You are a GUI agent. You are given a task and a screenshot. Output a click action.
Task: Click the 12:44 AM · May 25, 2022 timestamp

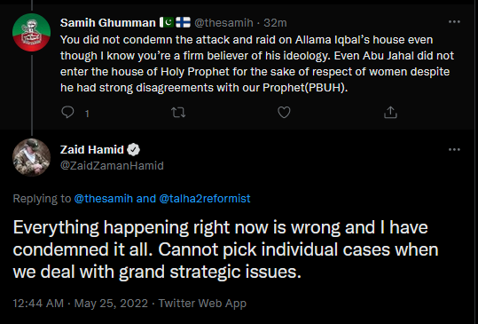[81, 304]
